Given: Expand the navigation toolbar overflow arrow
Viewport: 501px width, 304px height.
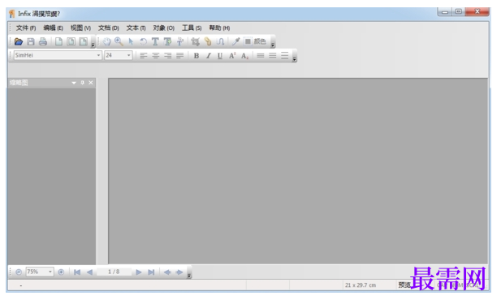Looking at the screenshot, I should point(189,276).
